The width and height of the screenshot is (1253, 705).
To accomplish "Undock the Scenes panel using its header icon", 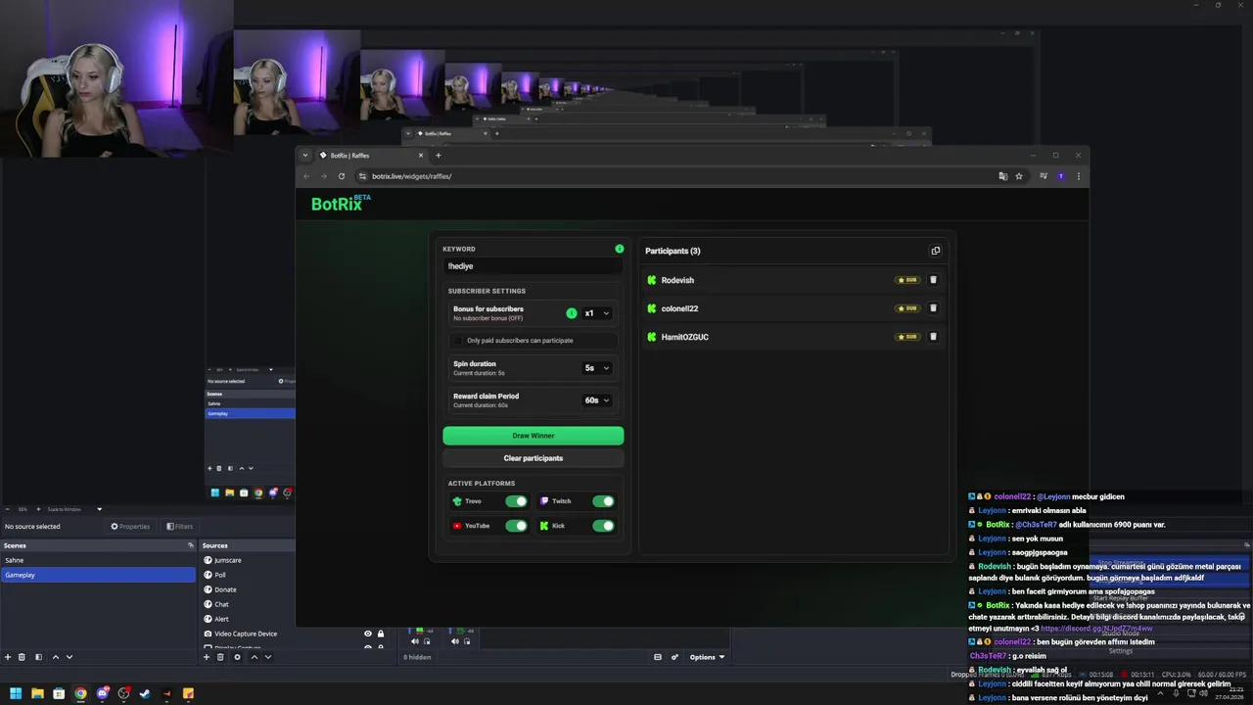I will point(191,545).
